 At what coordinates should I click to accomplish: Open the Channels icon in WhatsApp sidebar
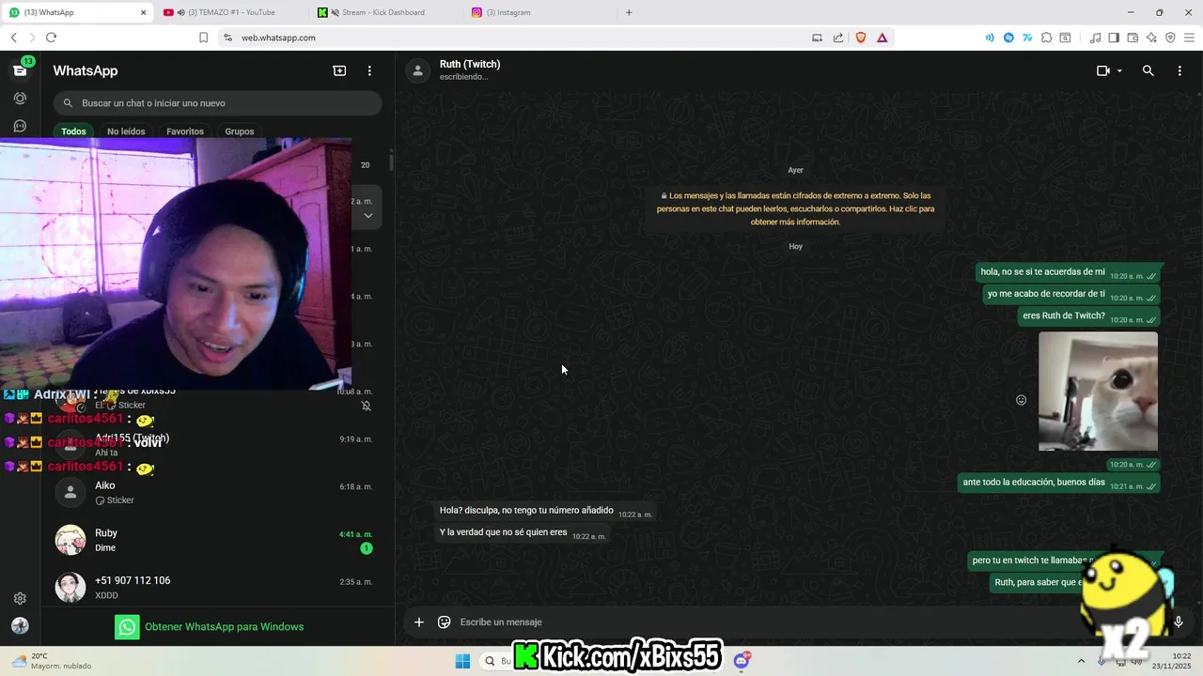click(20, 126)
